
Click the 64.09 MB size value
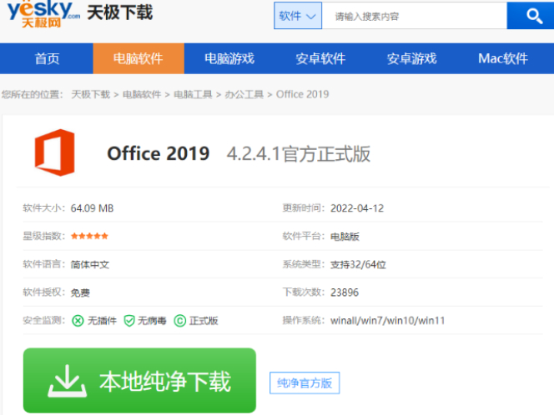93,208
